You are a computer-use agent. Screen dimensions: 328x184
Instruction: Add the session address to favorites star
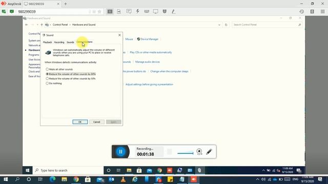99,12
